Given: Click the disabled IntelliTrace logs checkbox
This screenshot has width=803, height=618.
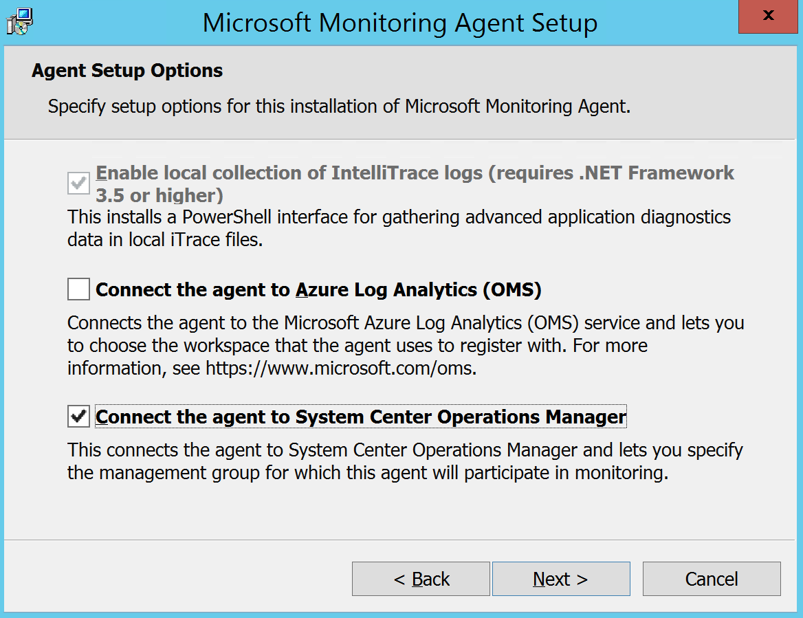Looking at the screenshot, I should point(78,181).
